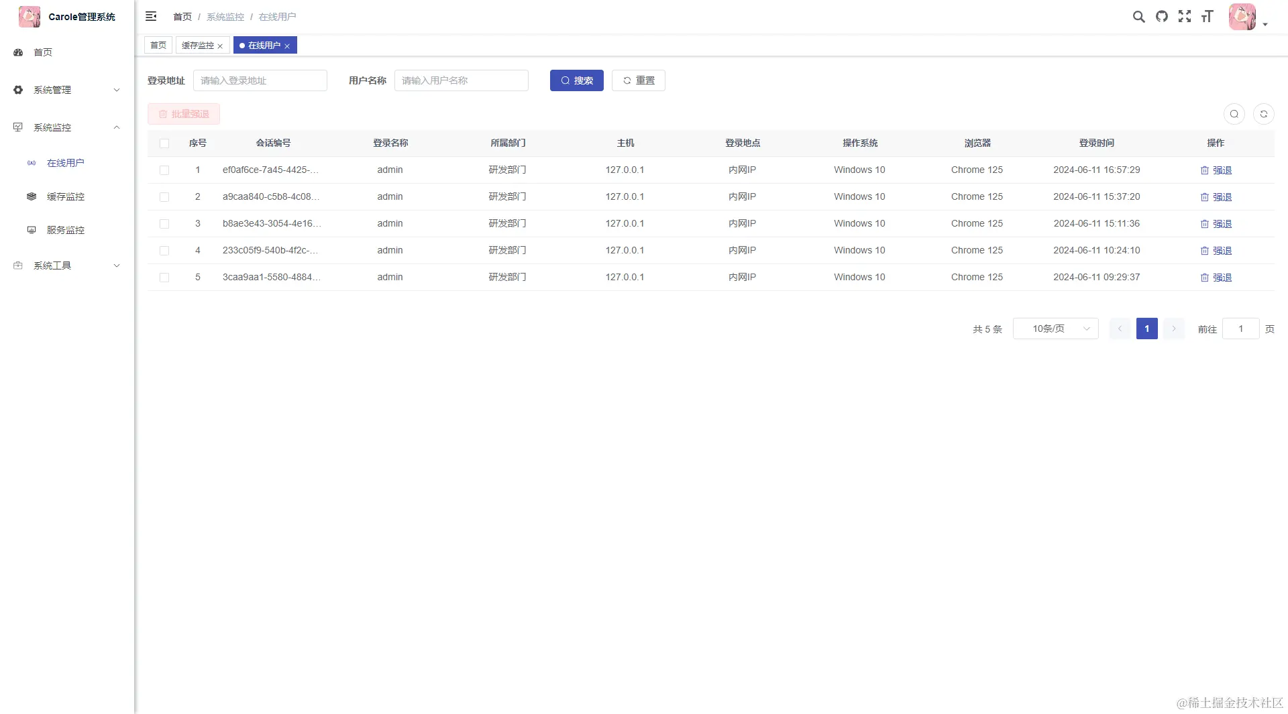
Task: Close the 缓存监控 tab
Action: pos(220,46)
